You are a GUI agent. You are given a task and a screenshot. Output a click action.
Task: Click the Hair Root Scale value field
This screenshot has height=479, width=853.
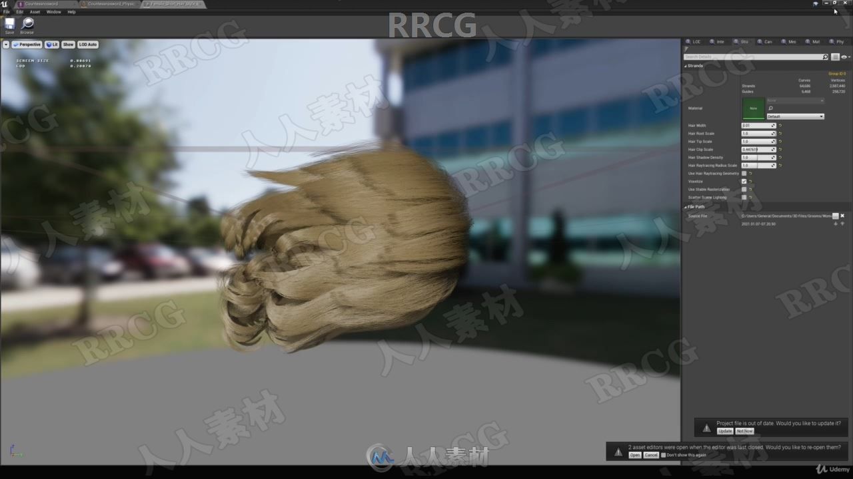758,134
